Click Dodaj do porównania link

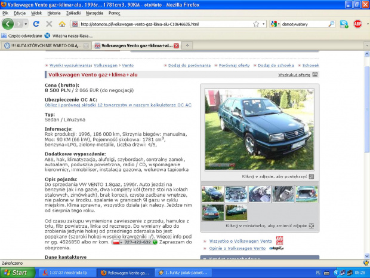tap(189, 66)
